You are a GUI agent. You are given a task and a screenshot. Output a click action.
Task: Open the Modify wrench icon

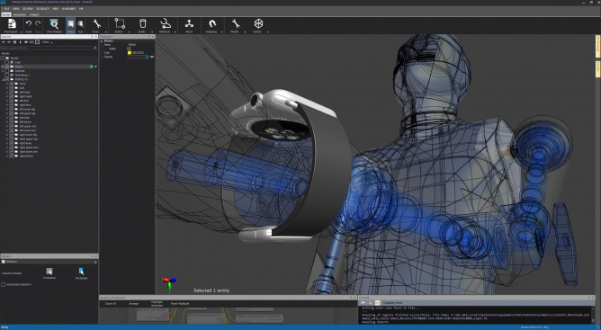click(x=235, y=23)
